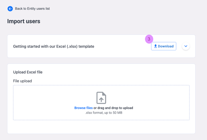This screenshot has height=140, width=207.
Task: Click the 'Download' text label on the button
Action: click(x=166, y=46)
